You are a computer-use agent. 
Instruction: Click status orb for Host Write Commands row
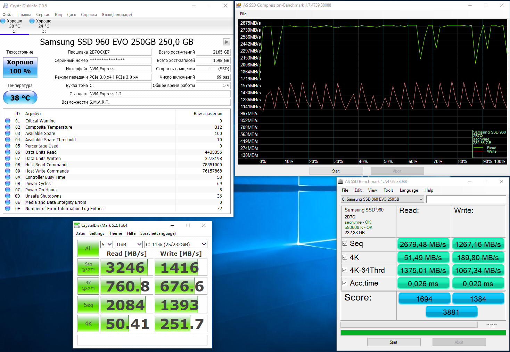[x=8, y=171]
